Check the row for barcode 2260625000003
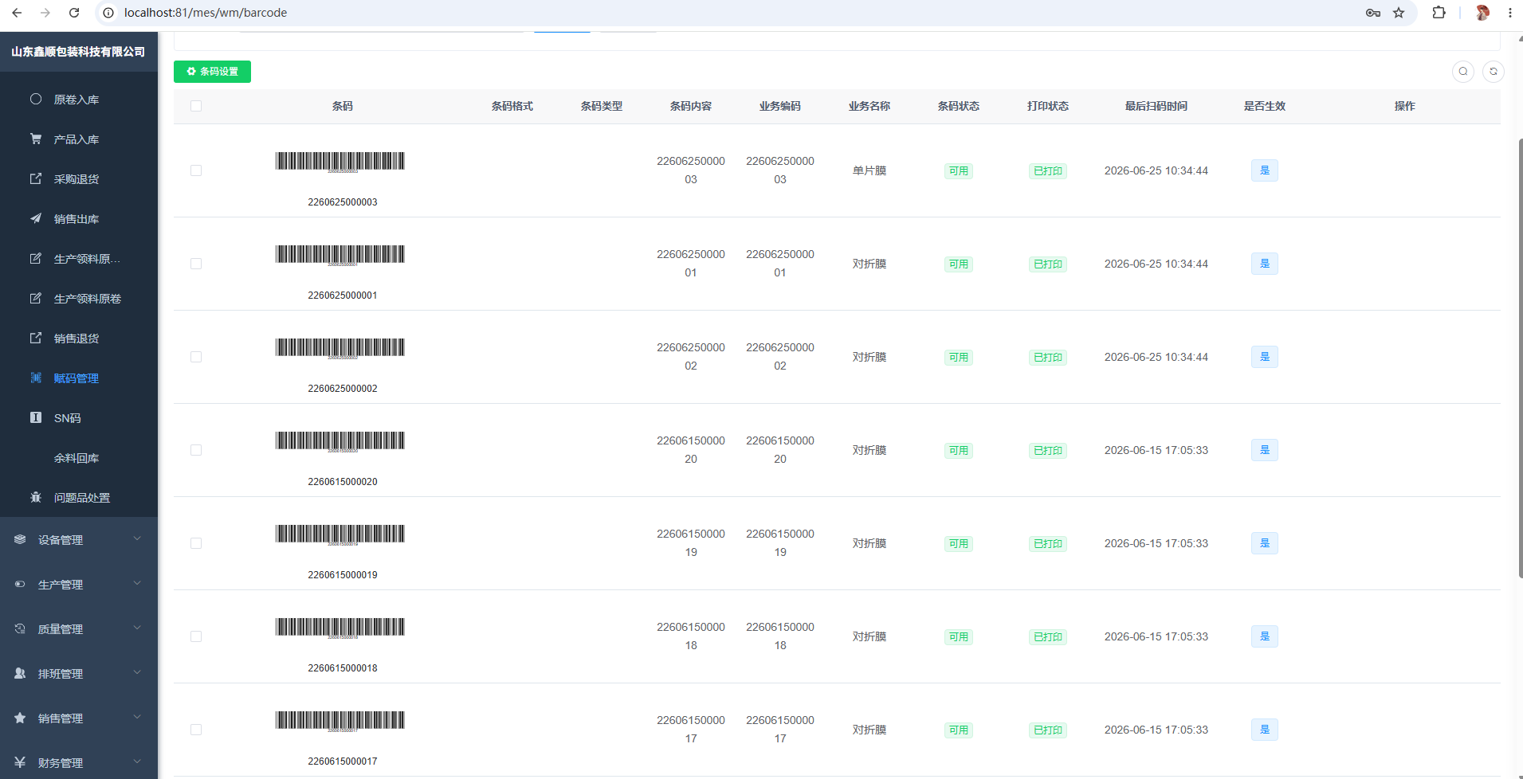The width and height of the screenshot is (1523, 779). [x=196, y=170]
